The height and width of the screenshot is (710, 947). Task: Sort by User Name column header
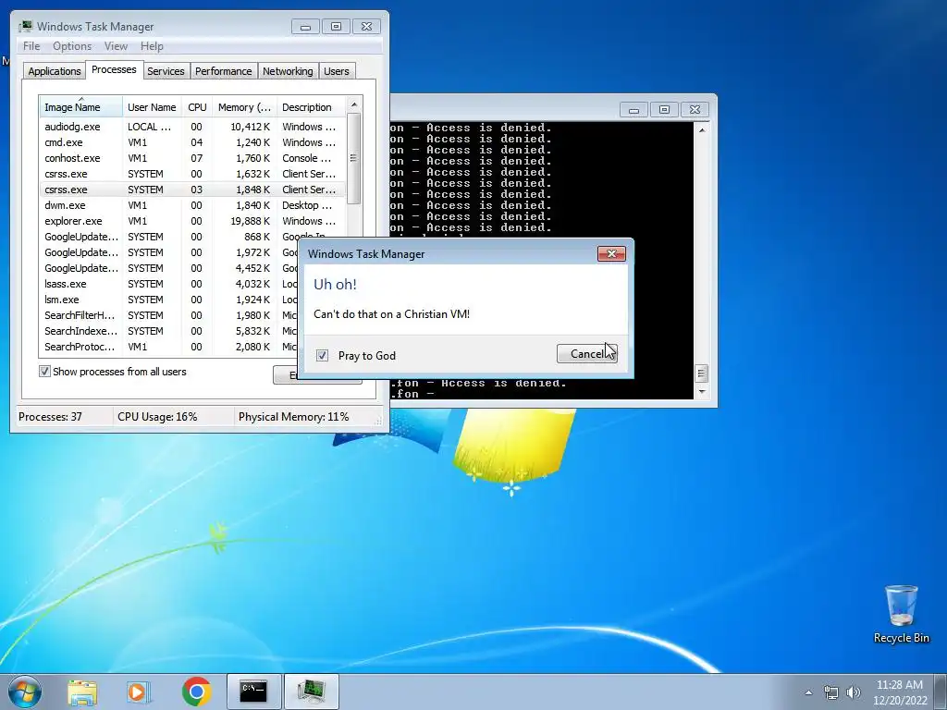click(x=152, y=107)
